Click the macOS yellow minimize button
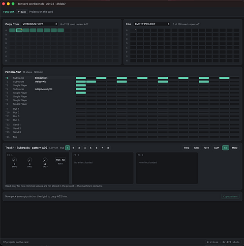Viewport: 244px width, 246px height. (x=8, y=4)
